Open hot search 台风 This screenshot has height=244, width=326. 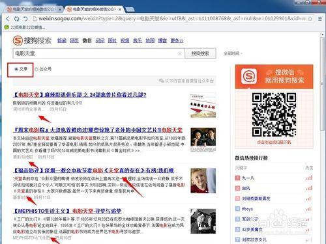click(x=246, y=188)
